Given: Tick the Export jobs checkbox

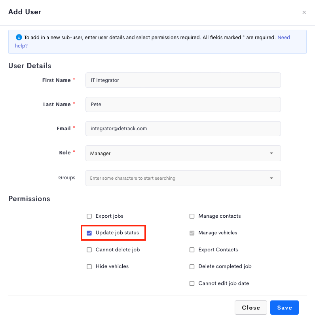Looking at the screenshot, I should [89, 216].
